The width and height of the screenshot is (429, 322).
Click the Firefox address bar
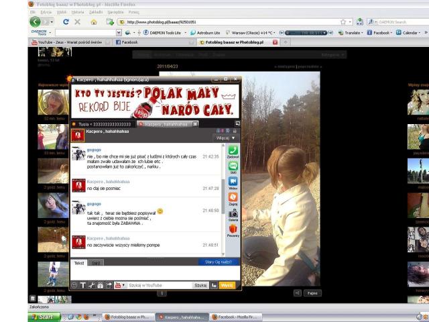click(x=233, y=22)
